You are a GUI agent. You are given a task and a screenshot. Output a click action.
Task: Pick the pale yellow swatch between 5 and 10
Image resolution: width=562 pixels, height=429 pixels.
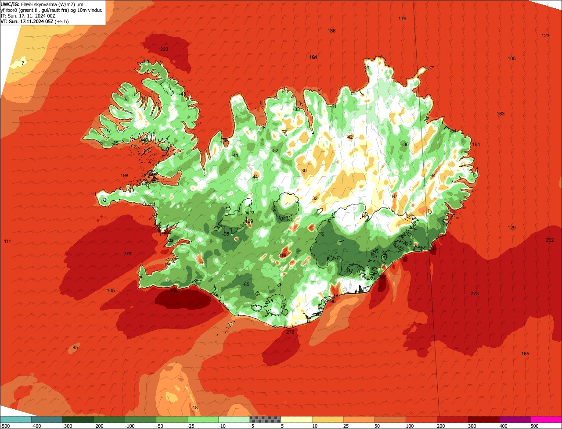pos(296,419)
